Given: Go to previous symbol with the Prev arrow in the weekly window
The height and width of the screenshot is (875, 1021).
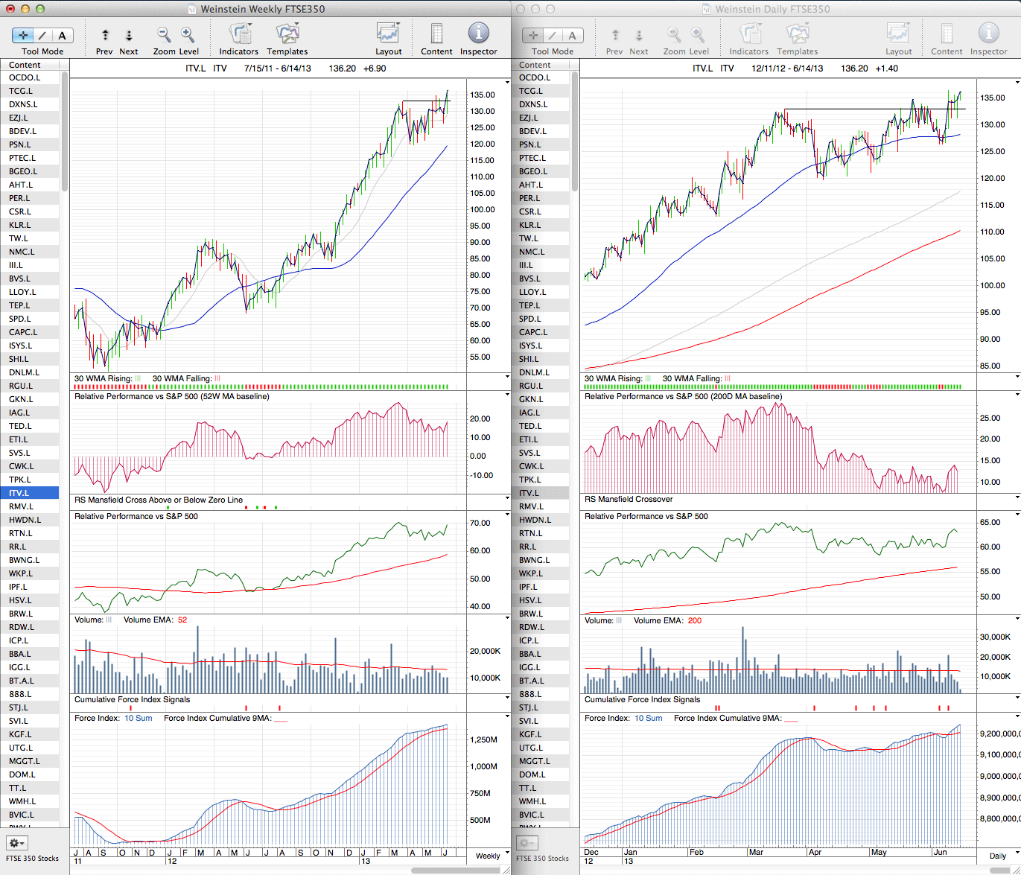Looking at the screenshot, I should (105, 35).
